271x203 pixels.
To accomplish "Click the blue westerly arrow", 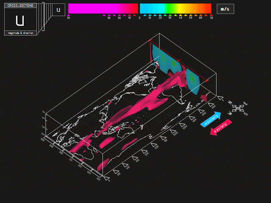I will (x=213, y=119).
